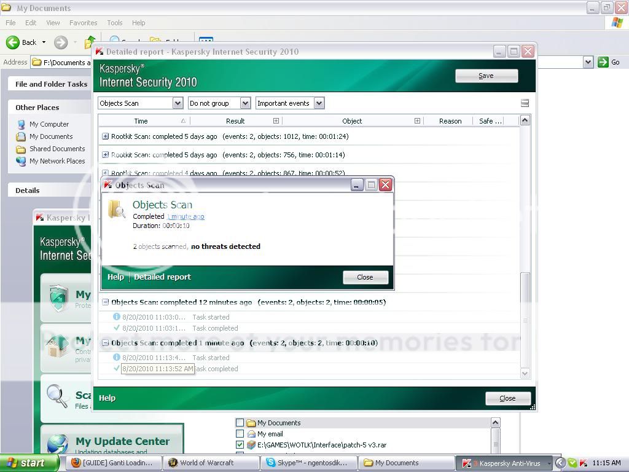Click the Kaspersky icon in system tray
The width and height of the screenshot is (629, 472).
584,463
